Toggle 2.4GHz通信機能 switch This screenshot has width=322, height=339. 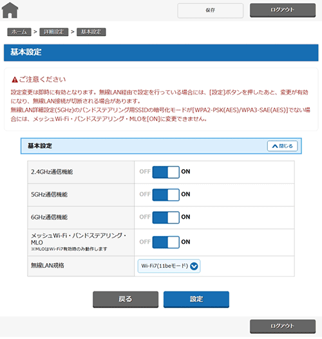click(x=166, y=172)
